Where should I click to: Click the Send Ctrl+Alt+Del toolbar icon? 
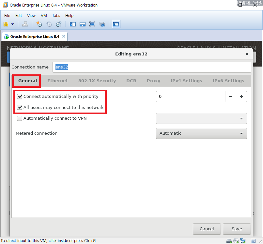[25, 24]
